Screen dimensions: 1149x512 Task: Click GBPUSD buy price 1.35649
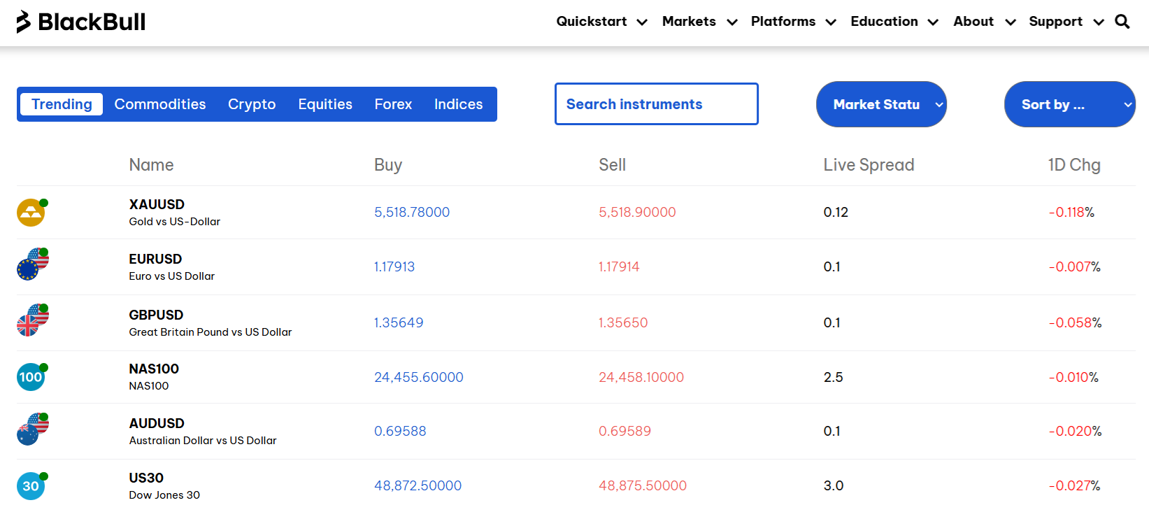(x=399, y=322)
